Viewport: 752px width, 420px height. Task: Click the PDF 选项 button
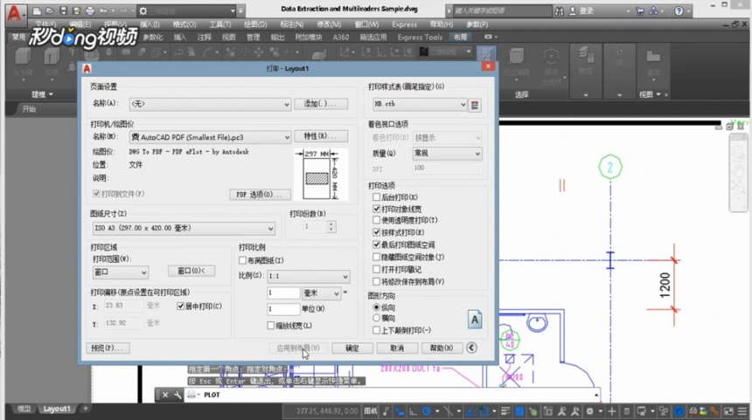coord(260,194)
